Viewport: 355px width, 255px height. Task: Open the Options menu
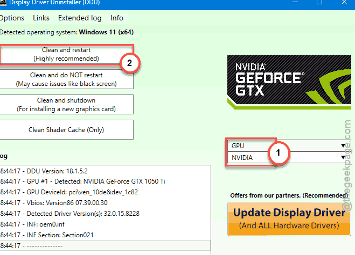point(12,18)
